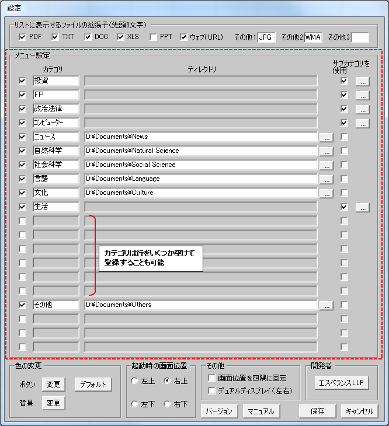The height and width of the screenshot is (426, 389).
Task: Browse directory for ニュース row
Action: tap(327, 138)
